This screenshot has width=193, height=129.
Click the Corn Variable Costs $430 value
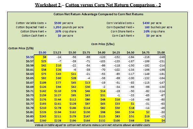(x=146, y=23)
